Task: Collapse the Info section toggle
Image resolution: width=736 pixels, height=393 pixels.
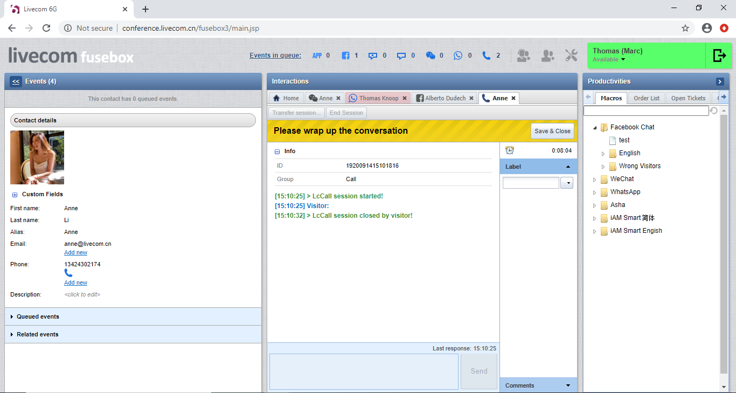Action: click(277, 152)
